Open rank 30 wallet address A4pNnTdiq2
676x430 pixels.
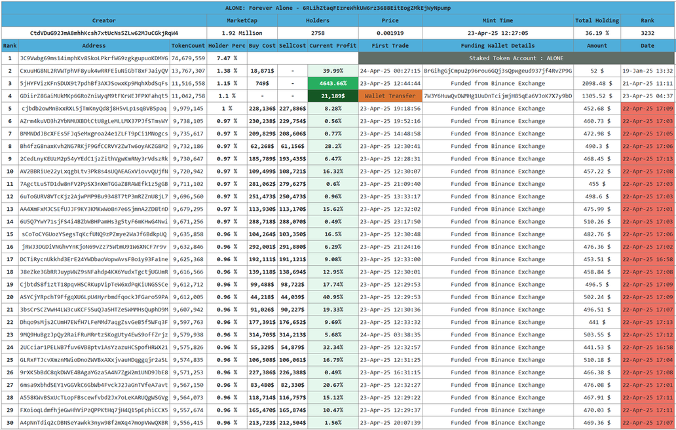[x=94, y=423]
